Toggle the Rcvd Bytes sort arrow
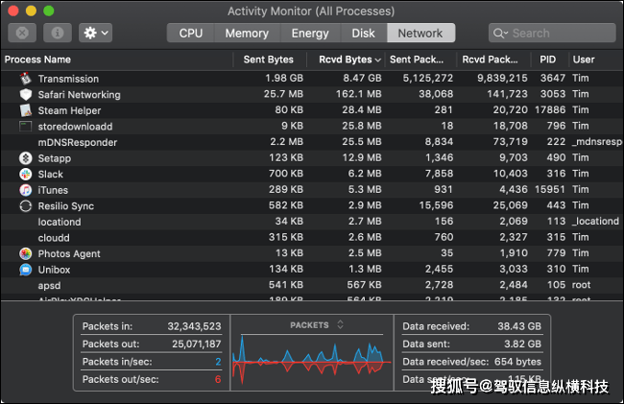This screenshot has height=404, width=624. (377, 60)
